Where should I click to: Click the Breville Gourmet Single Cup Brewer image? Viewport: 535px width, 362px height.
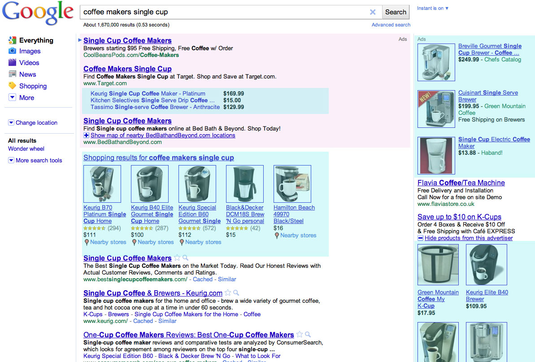pos(436,62)
